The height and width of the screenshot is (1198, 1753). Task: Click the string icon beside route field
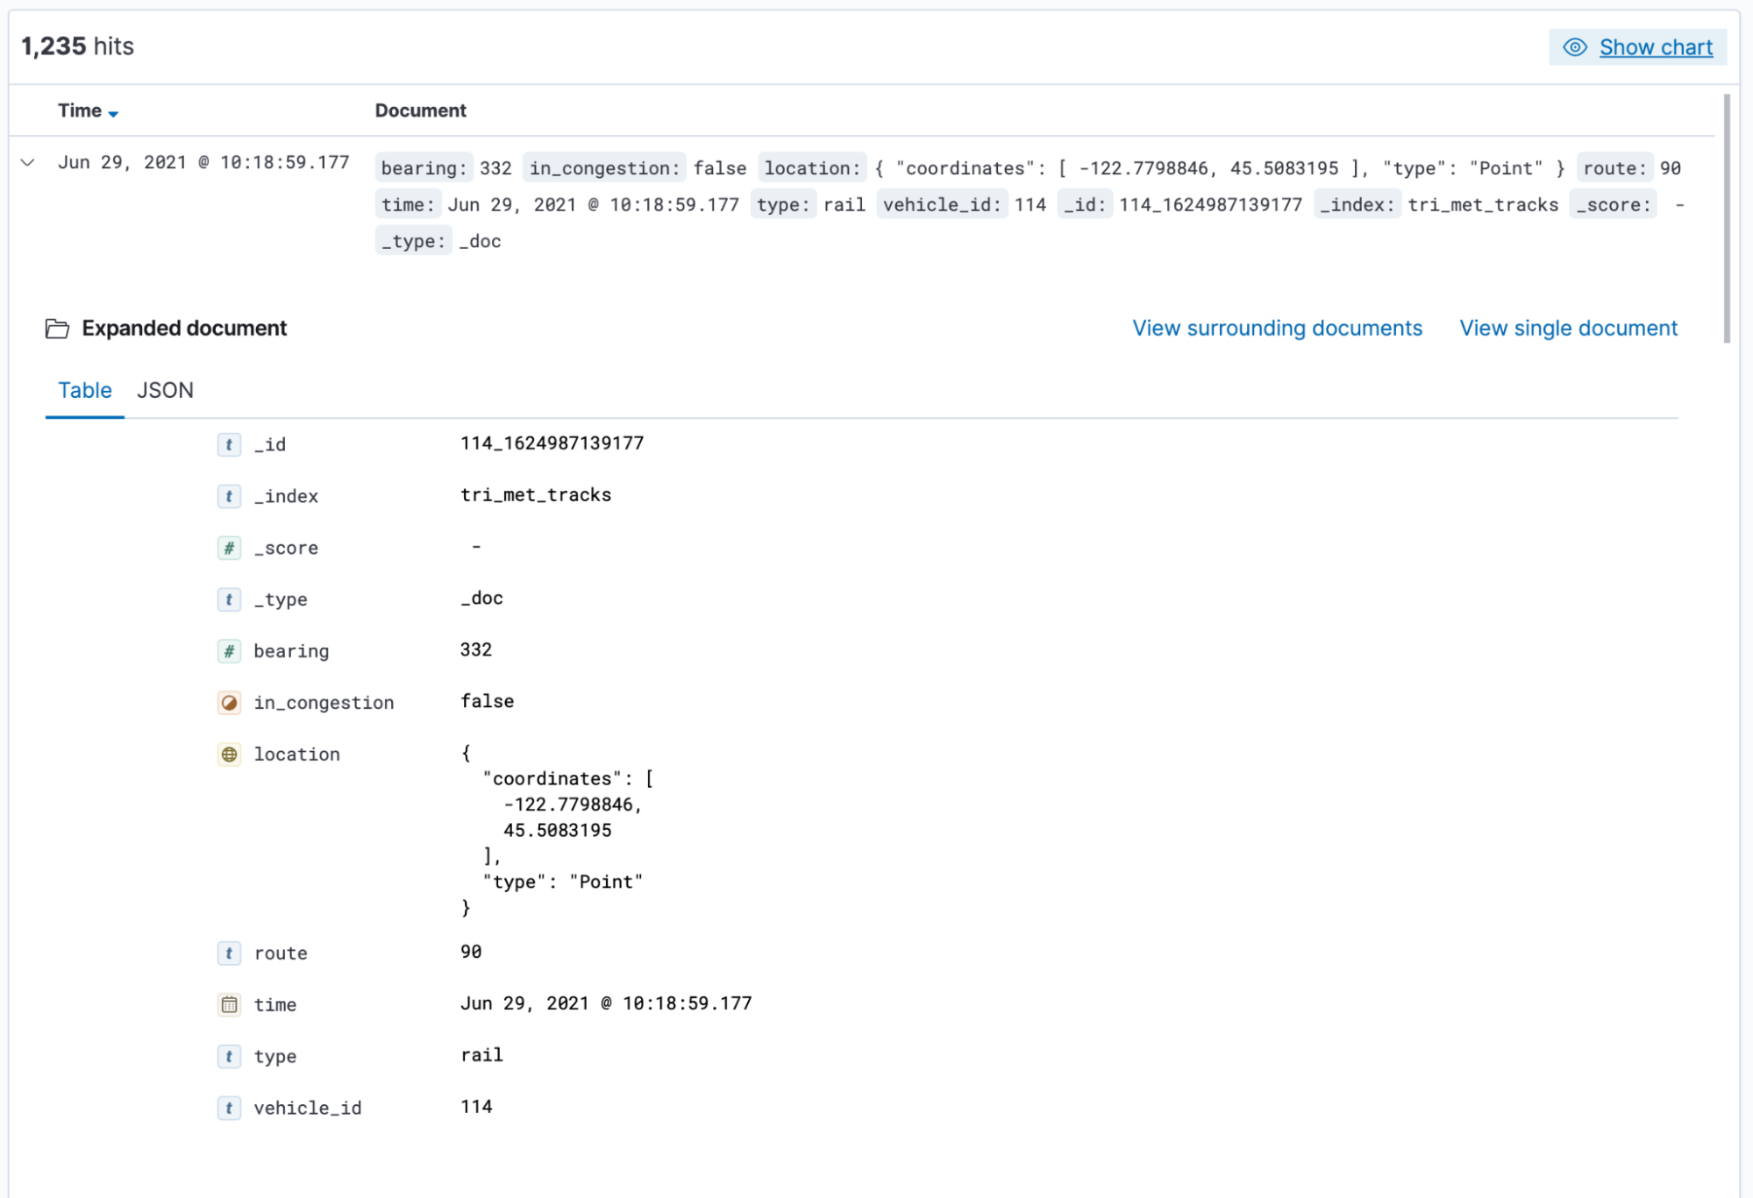coord(229,953)
